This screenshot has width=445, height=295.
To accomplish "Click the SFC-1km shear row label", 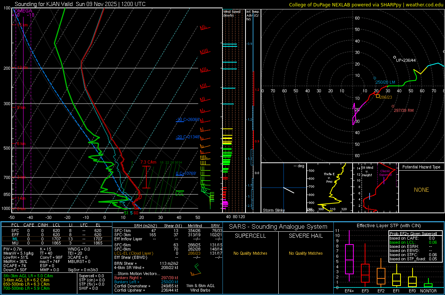I will point(123,231).
